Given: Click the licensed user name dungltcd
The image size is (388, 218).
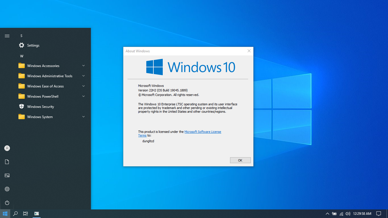Looking at the screenshot, I should pos(148,141).
